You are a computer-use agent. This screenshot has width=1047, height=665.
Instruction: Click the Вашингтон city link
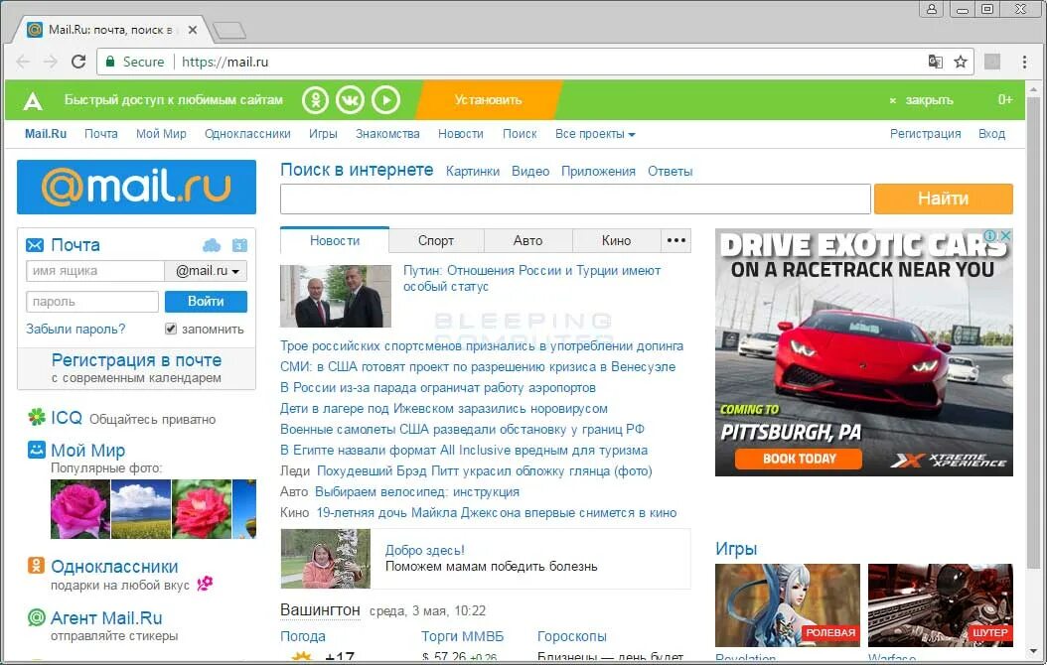[x=320, y=609]
